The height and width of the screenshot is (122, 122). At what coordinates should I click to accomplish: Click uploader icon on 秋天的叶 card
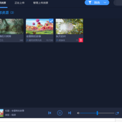pyautogui.click(x=57, y=40)
